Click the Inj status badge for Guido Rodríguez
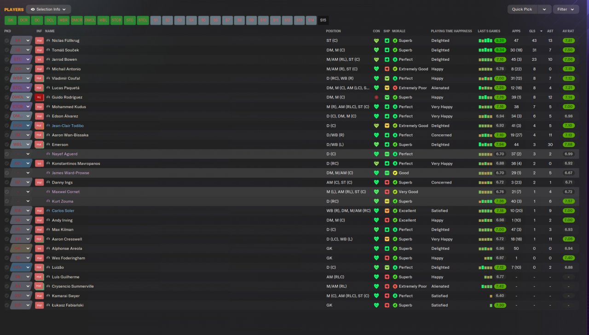Screen dimensions: 589x335 click(x=39, y=97)
